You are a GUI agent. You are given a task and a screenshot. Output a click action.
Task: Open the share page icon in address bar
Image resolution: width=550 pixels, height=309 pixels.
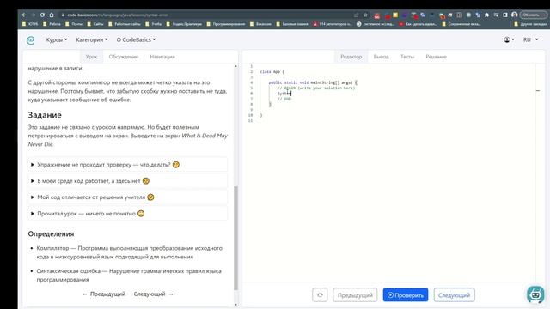tap(357, 15)
